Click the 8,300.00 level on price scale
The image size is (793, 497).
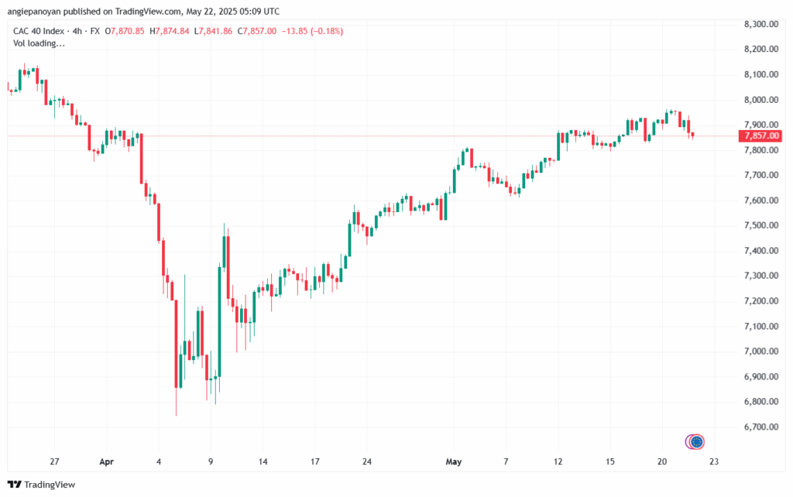click(760, 24)
